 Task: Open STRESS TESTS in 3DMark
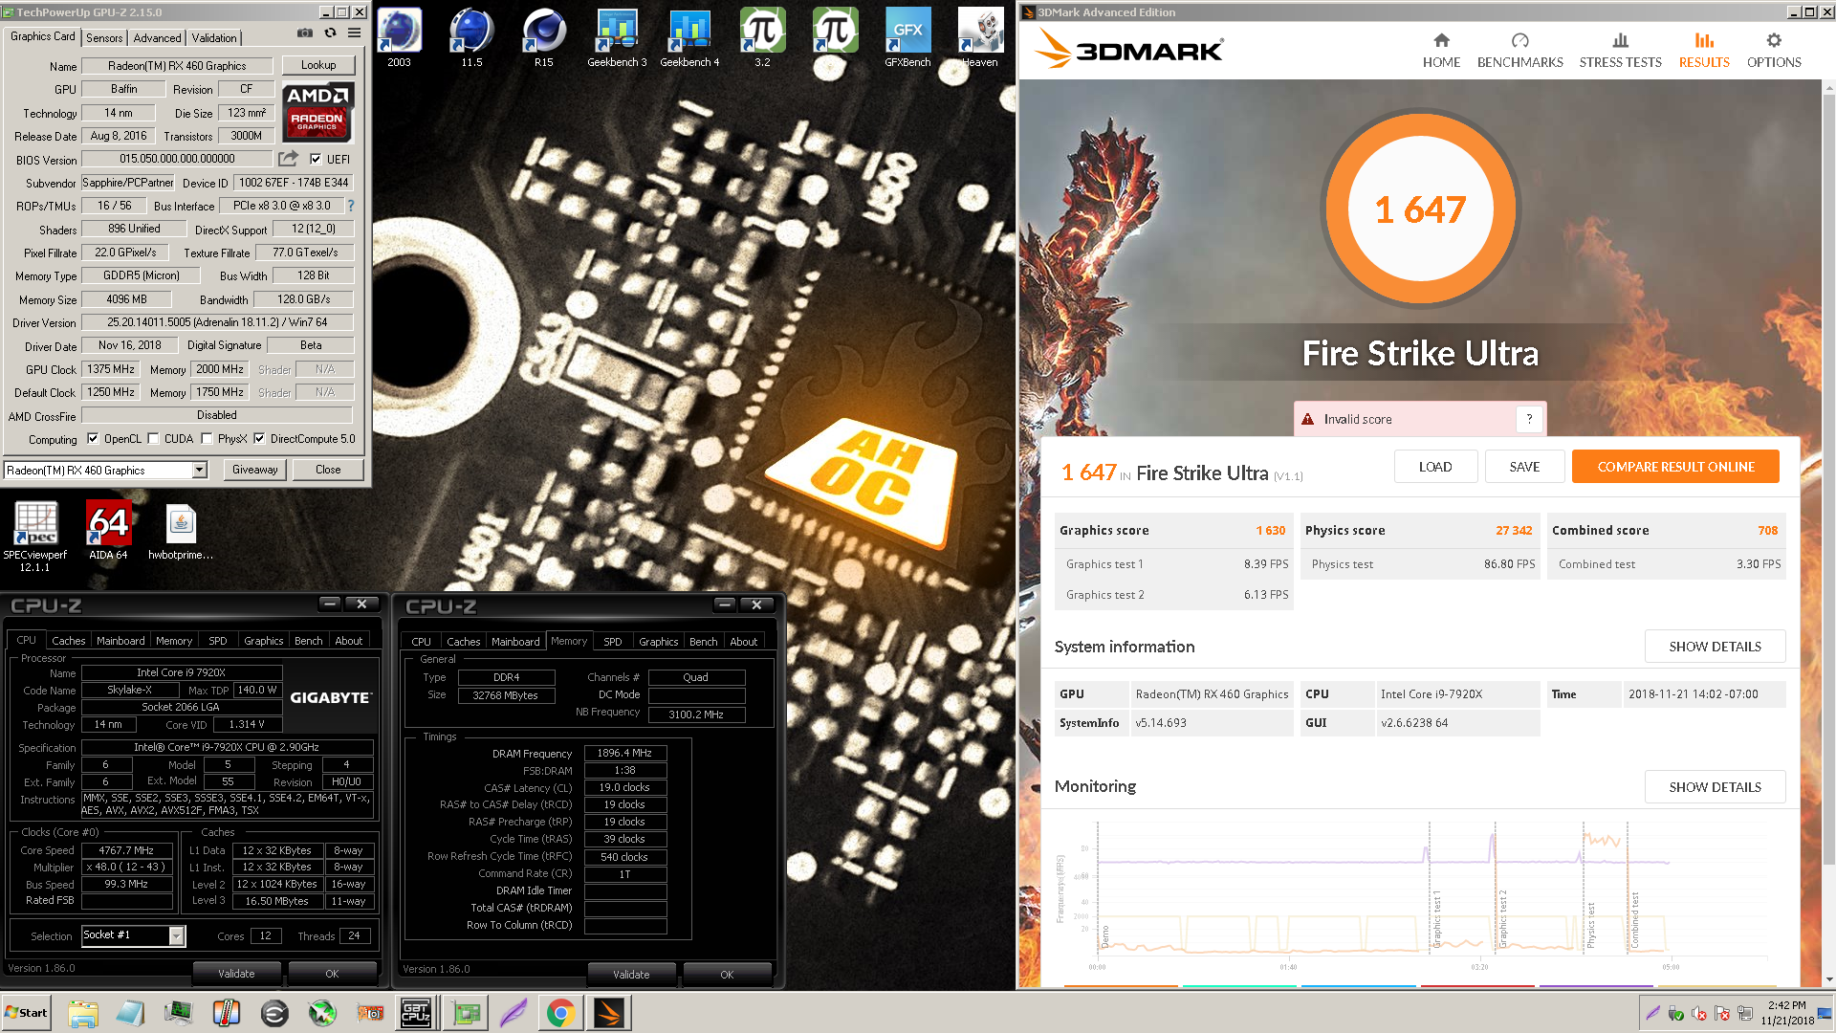(1620, 51)
